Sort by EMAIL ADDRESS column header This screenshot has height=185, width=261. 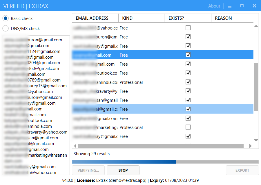click(95, 18)
